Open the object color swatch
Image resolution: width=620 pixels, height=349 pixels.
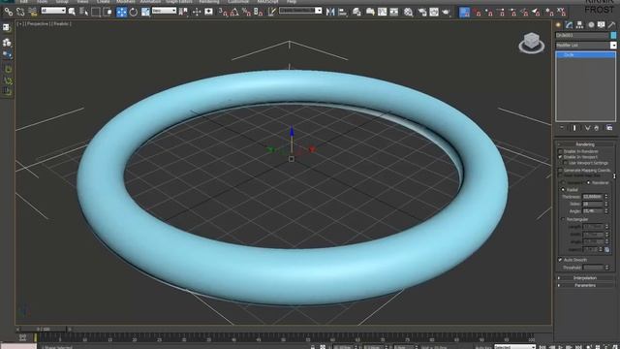613,35
